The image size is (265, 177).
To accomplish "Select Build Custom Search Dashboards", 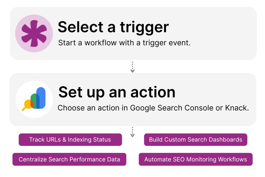I will pos(195,139).
